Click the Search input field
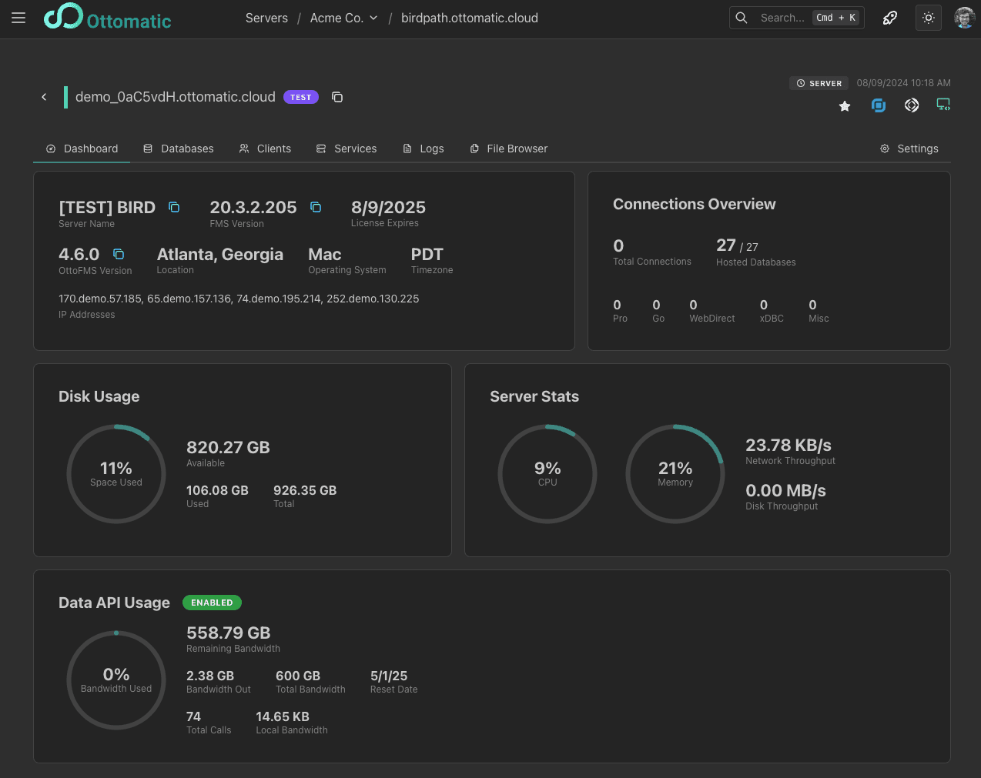Screen dimensions: 981x778 click(781, 18)
